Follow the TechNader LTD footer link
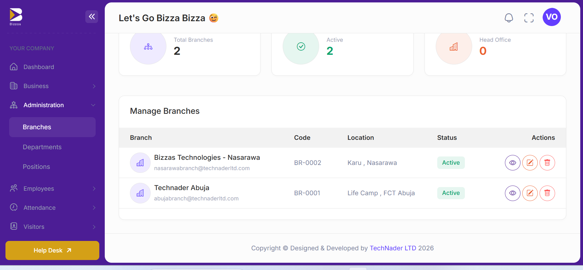 [x=393, y=248]
